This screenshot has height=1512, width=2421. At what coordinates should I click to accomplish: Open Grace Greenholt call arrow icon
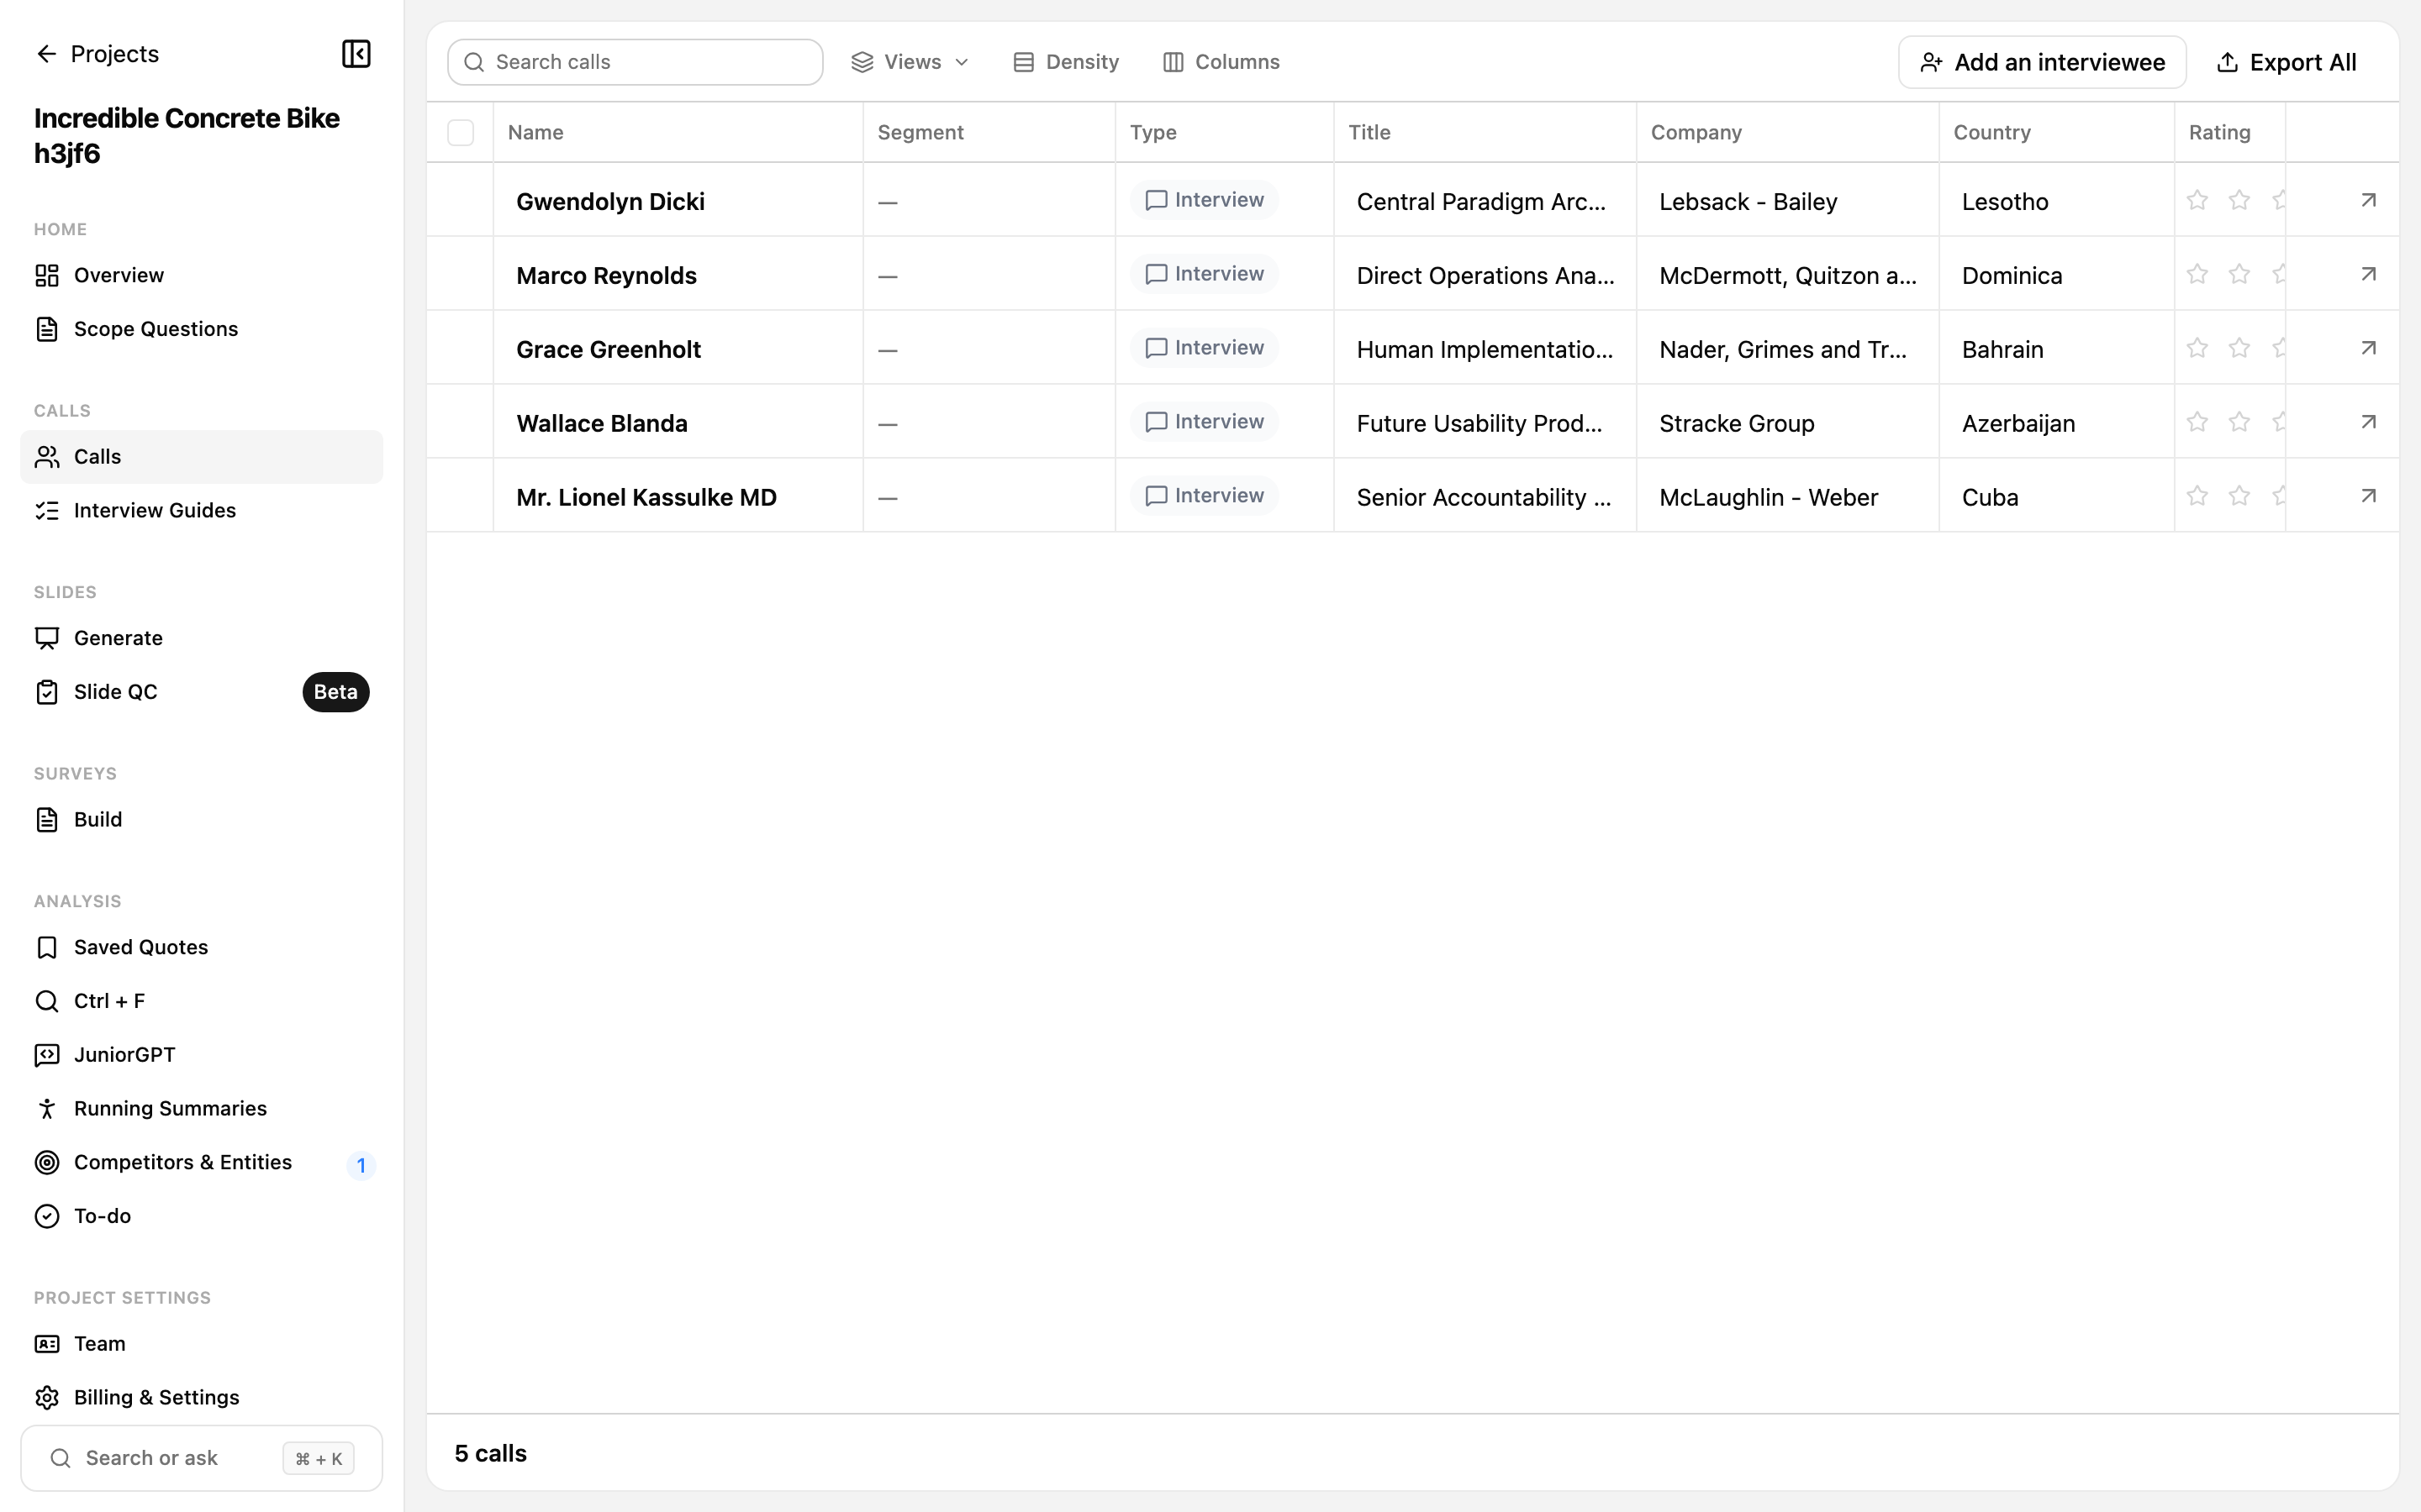(x=2368, y=348)
